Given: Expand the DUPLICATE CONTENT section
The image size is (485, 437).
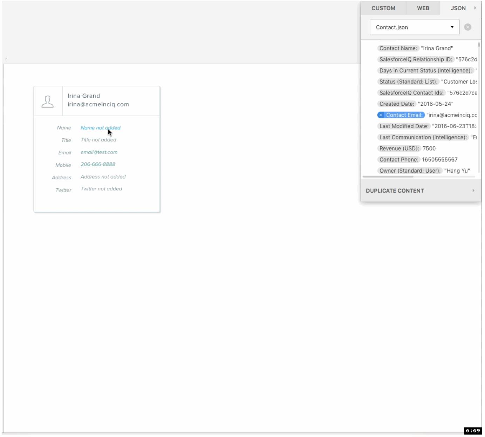Looking at the screenshot, I should click(421, 191).
